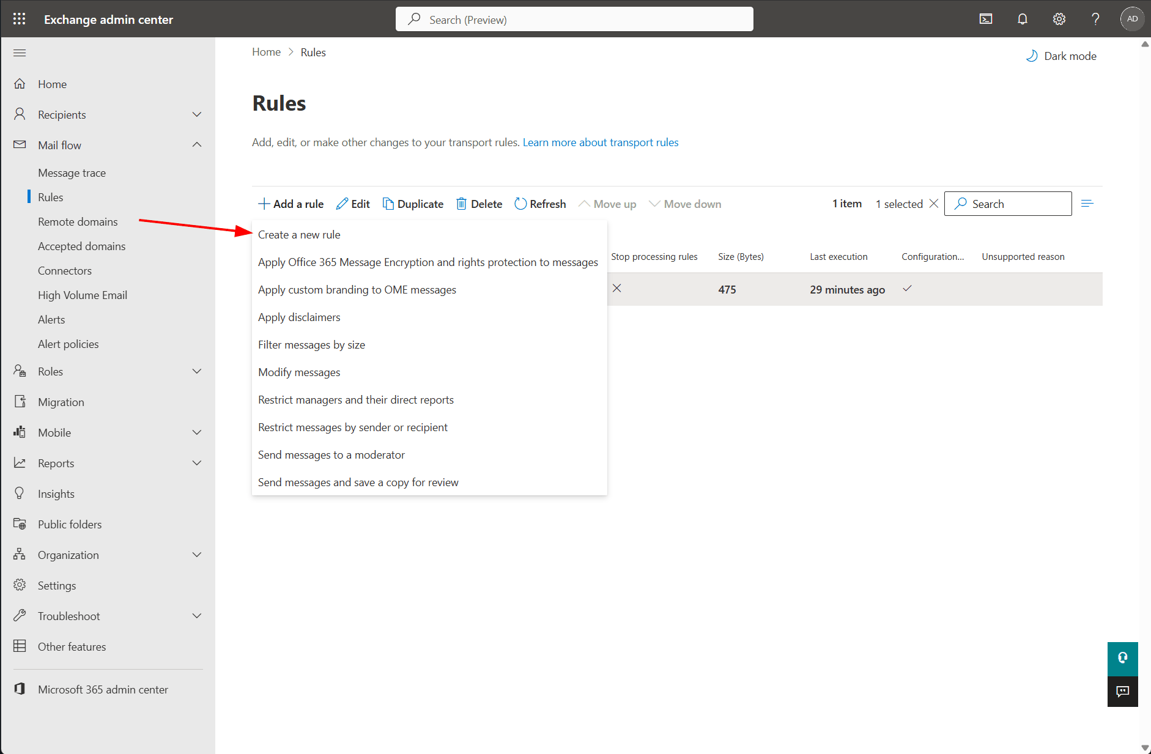Click the Migration icon in sidebar
This screenshot has height=754, width=1151.
20,402
